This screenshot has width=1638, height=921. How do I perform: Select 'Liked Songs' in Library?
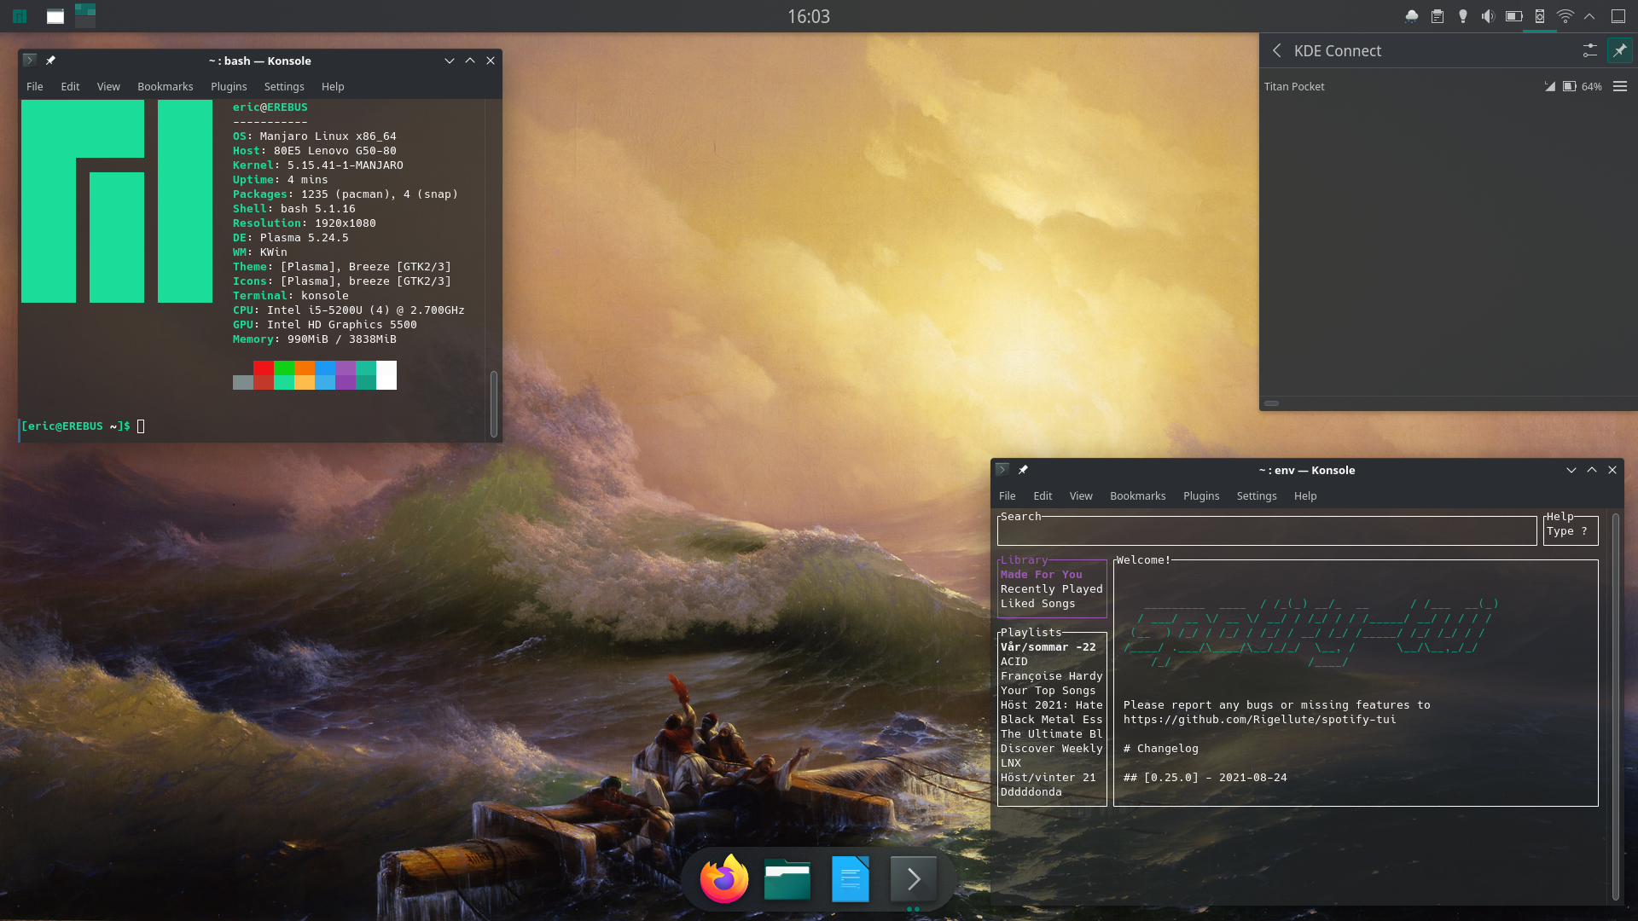pyautogui.click(x=1038, y=604)
